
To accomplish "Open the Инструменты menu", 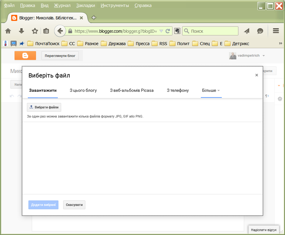I will tap(115, 5).
